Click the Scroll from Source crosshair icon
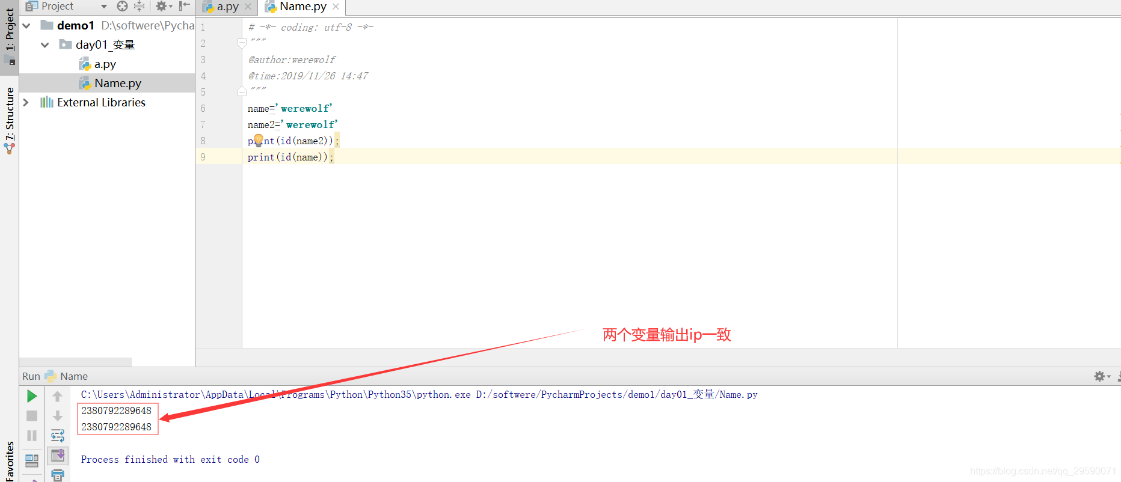1121x482 pixels. pos(122,6)
